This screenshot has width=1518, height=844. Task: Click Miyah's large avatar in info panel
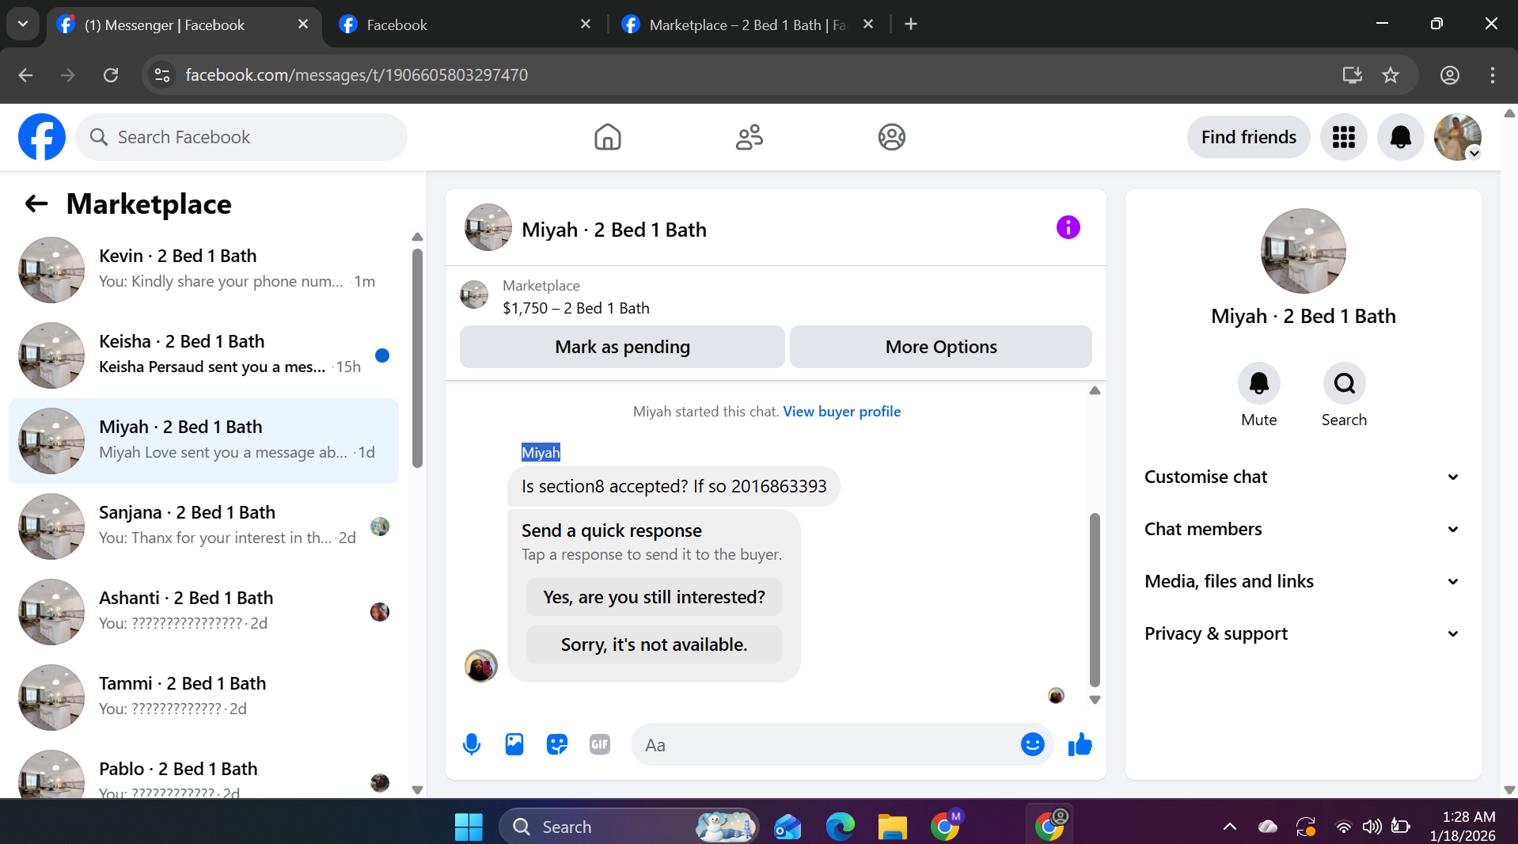(x=1303, y=251)
